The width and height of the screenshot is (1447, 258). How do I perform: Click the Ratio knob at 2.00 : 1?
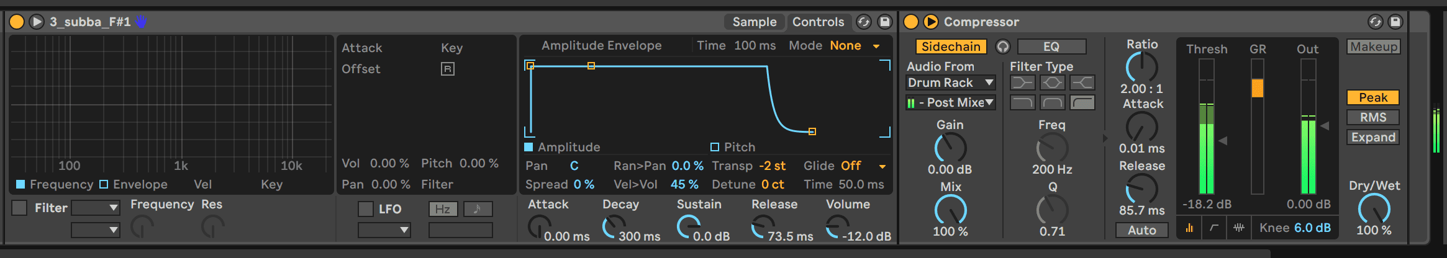tap(1142, 67)
